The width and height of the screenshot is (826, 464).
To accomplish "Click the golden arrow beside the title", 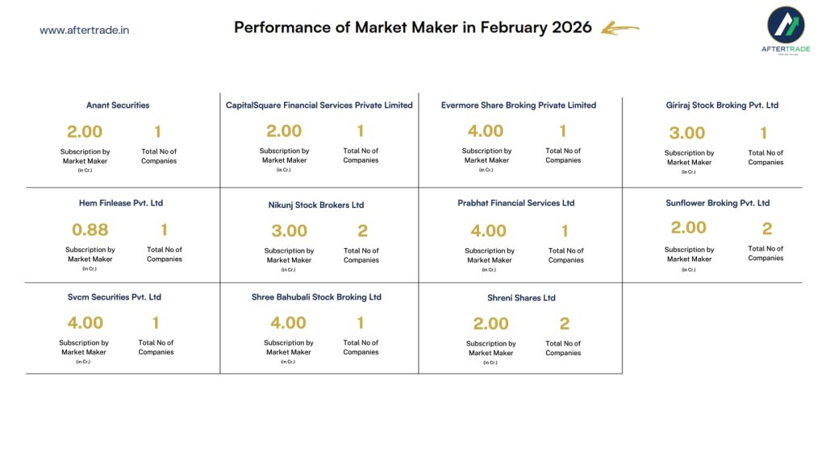I will (x=620, y=29).
